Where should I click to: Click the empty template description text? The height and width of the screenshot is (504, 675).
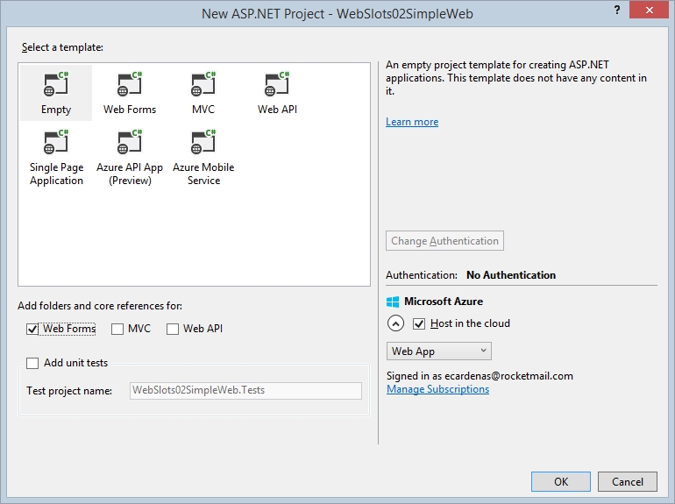(x=516, y=78)
